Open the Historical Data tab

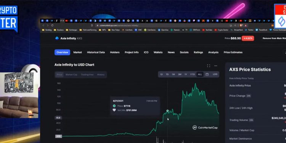[x=96, y=52]
